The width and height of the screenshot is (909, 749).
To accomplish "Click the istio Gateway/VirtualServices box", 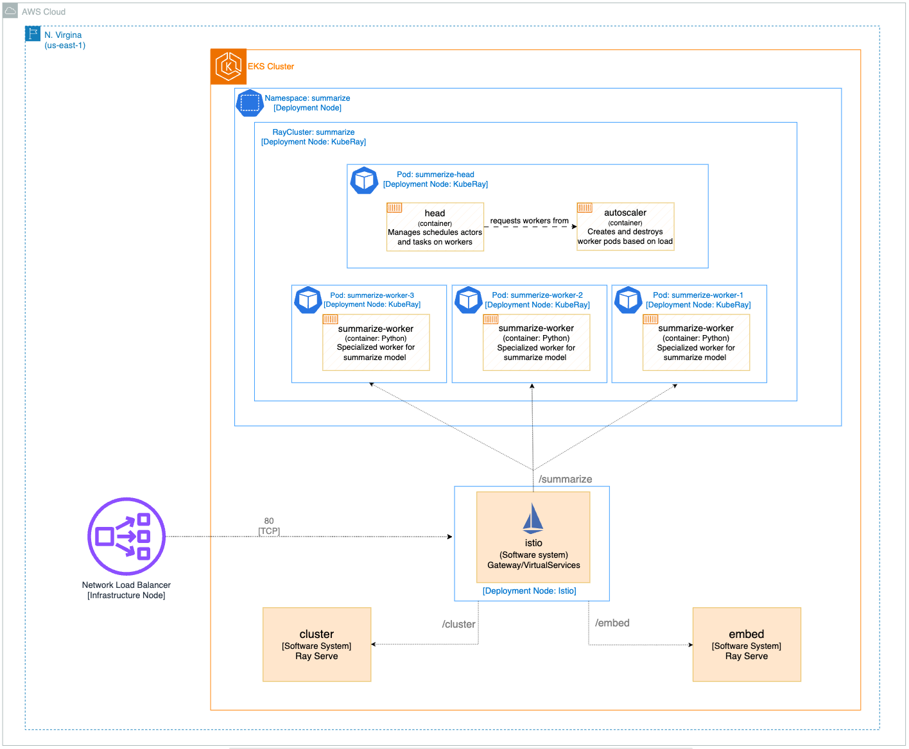I will click(x=533, y=537).
